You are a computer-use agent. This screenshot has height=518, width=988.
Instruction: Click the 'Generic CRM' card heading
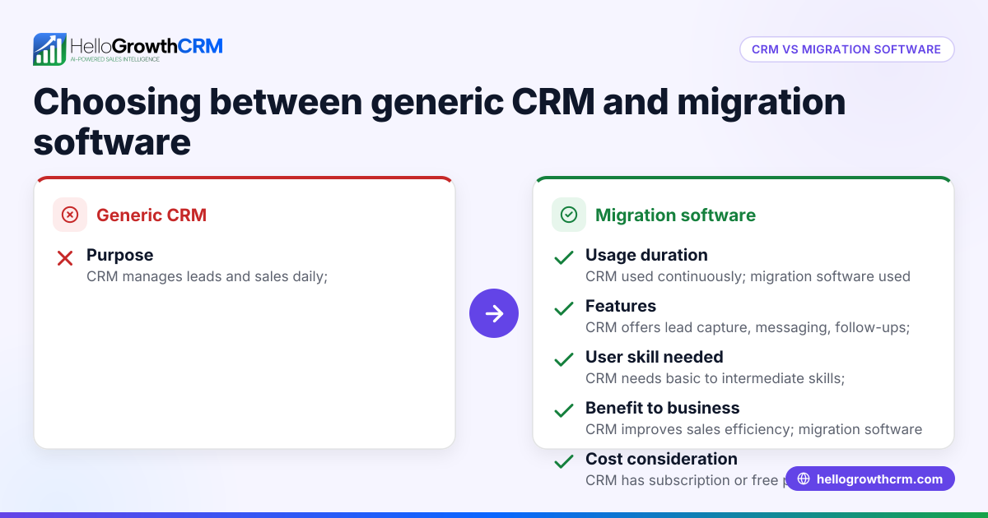coord(151,215)
